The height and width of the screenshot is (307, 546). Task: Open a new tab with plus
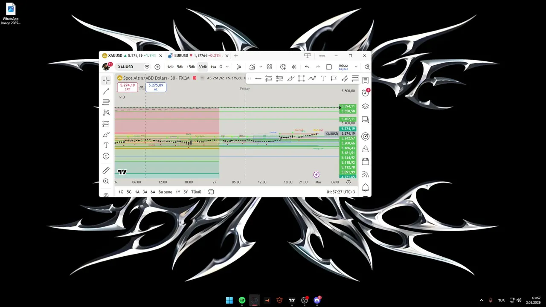point(236,55)
